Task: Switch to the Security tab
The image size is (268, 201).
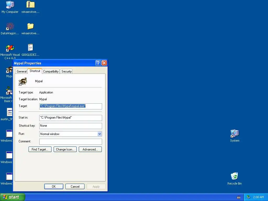Action: (x=66, y=71)
